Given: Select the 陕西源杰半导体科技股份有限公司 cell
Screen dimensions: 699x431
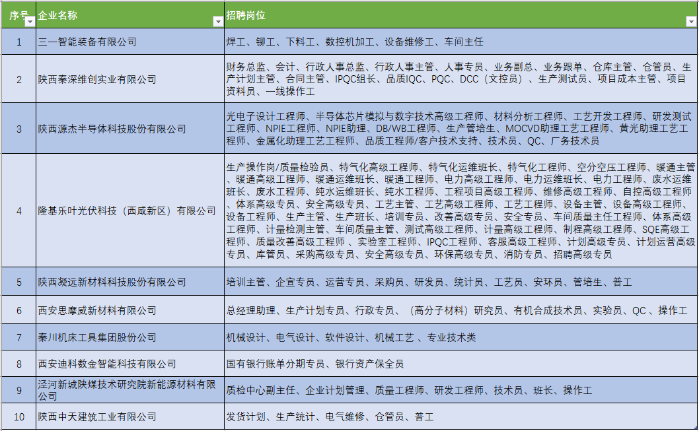Looking at the screenshot, I should pos(130,129).
